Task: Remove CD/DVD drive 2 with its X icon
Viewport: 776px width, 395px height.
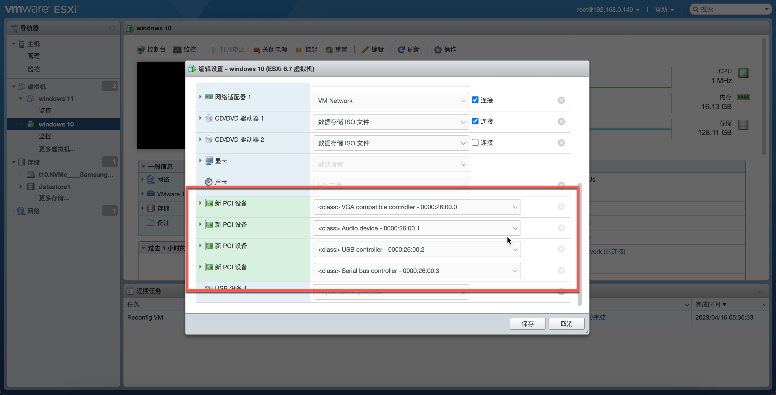Action: pos(561,143)
